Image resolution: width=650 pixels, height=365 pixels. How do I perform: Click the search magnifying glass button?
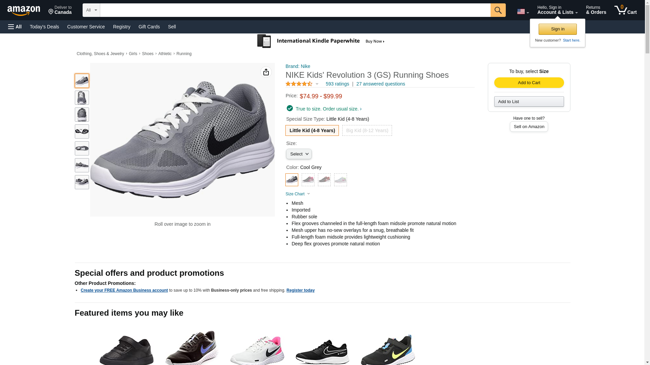click(x=498, y=10)
